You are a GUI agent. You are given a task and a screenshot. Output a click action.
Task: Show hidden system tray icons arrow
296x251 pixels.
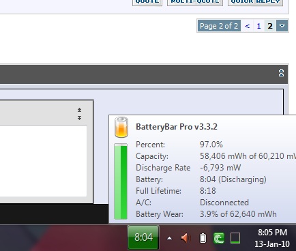click(x=169, y=238)
